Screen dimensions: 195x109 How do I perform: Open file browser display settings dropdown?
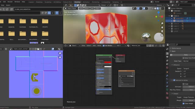pos(52,13)
